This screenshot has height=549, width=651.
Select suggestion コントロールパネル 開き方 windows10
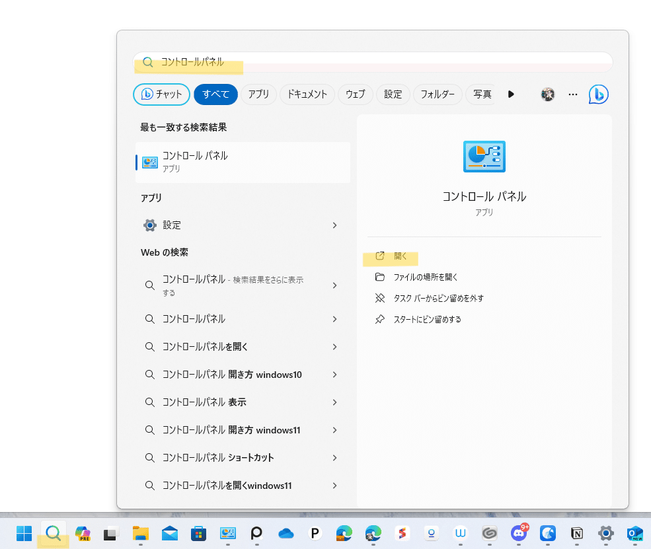[233, 375]
